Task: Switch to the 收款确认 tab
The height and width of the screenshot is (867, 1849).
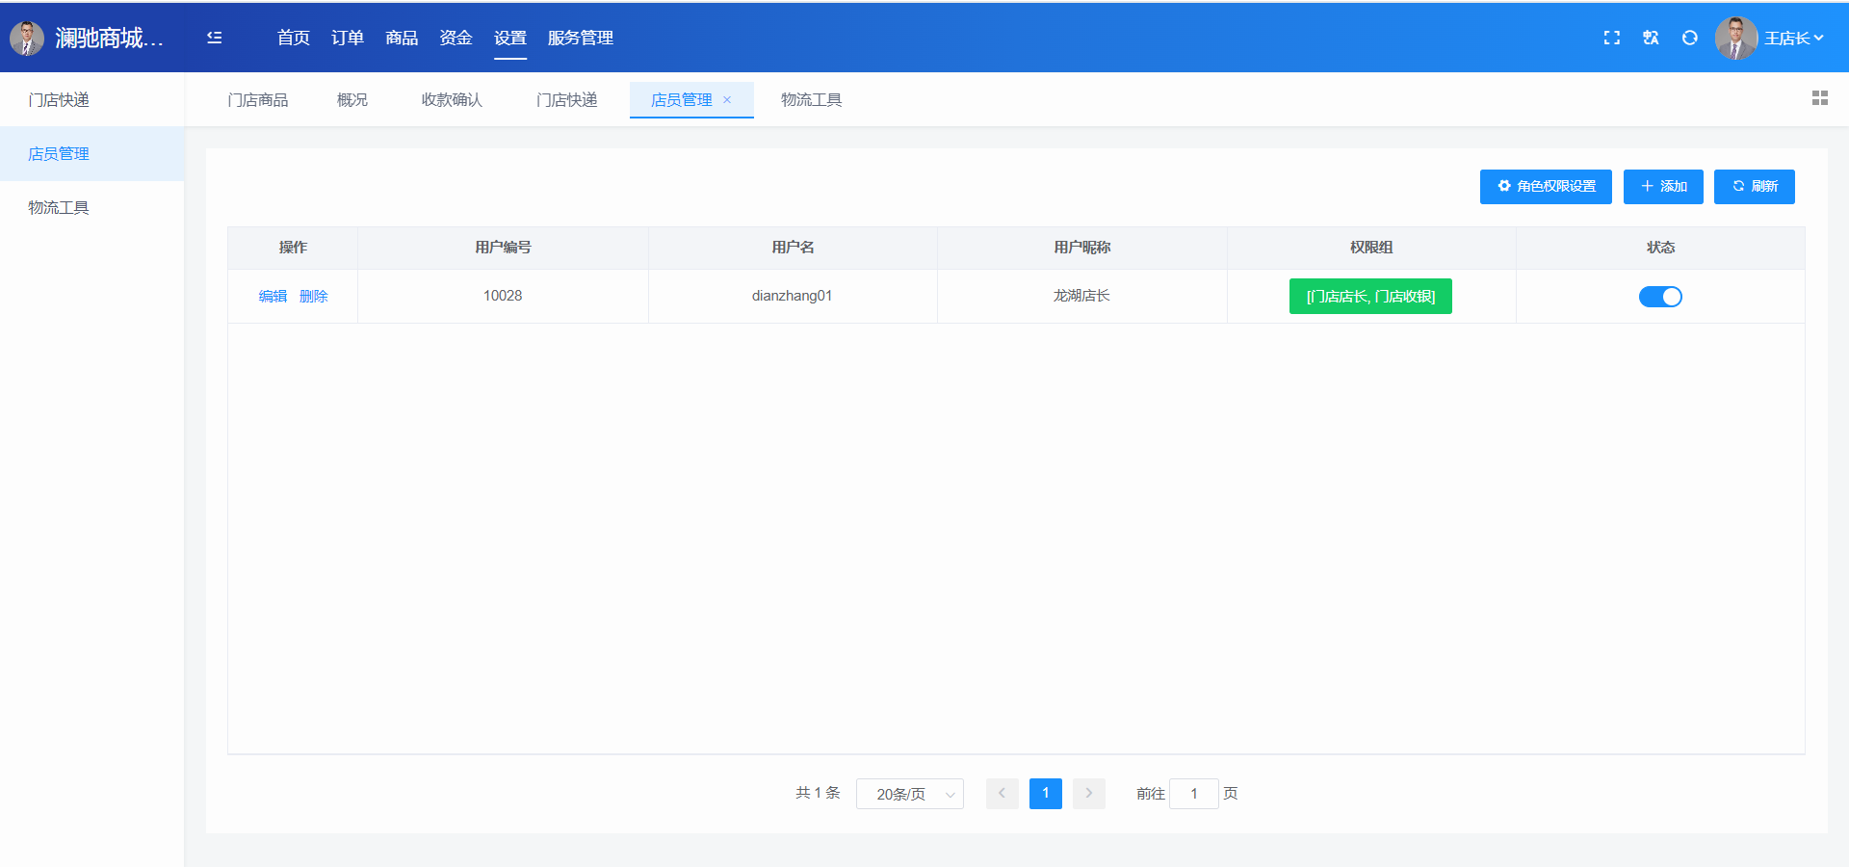Action: point(451,100)
